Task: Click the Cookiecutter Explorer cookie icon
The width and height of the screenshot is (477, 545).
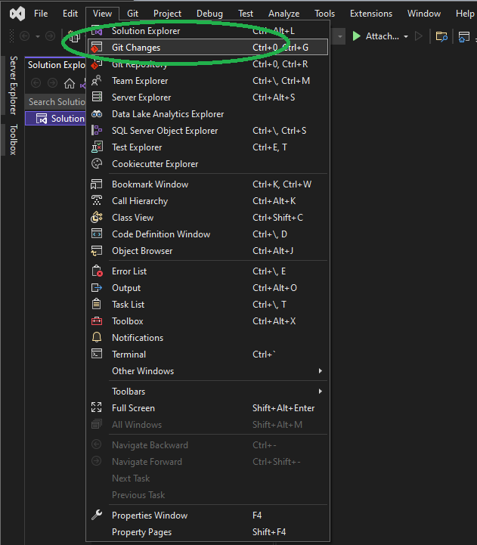Action: coord(97,164)
